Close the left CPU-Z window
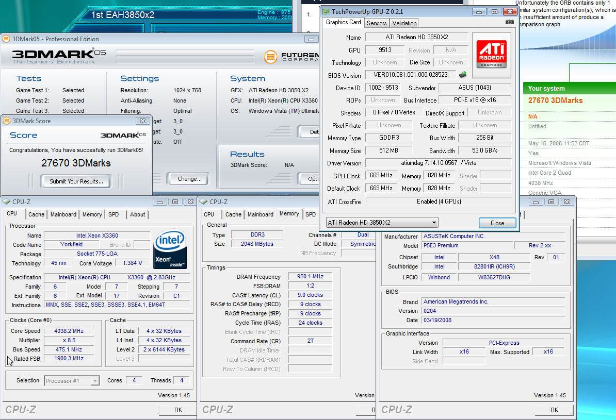The height and width of the screenshot is (420, 616). 190,202
